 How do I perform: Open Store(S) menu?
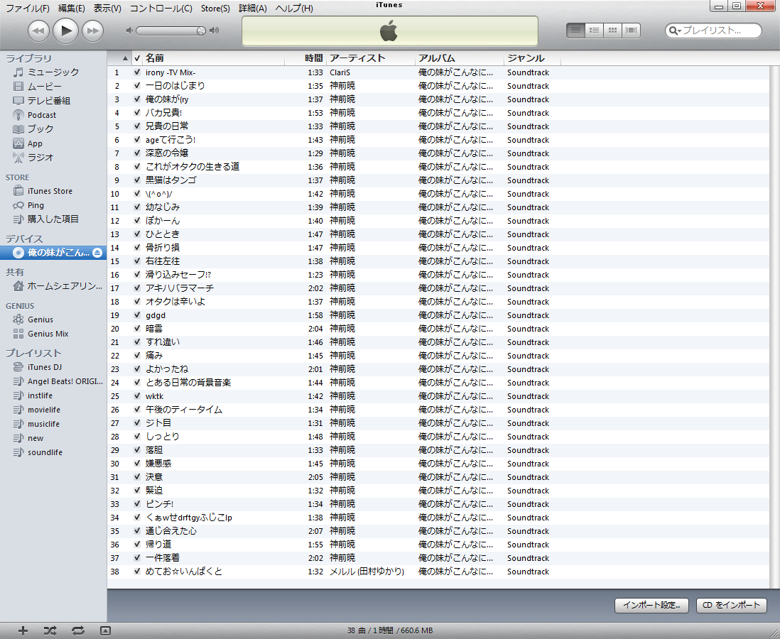215,9
